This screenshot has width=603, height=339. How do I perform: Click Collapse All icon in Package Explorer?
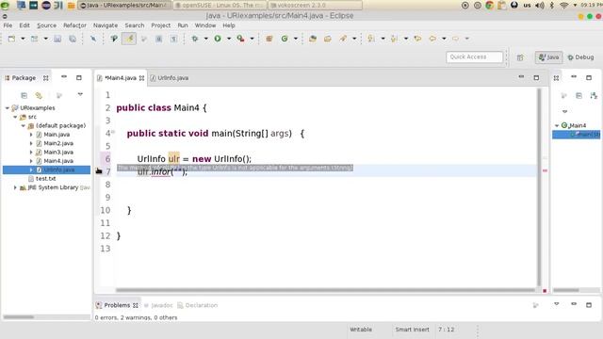click(24, 95)
